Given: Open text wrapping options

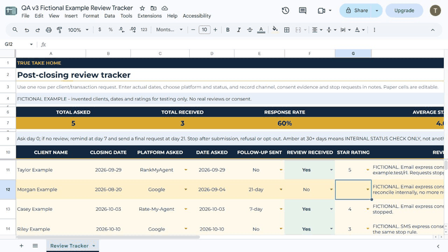Looking at the screenshot, I should [x=345, y=29].
